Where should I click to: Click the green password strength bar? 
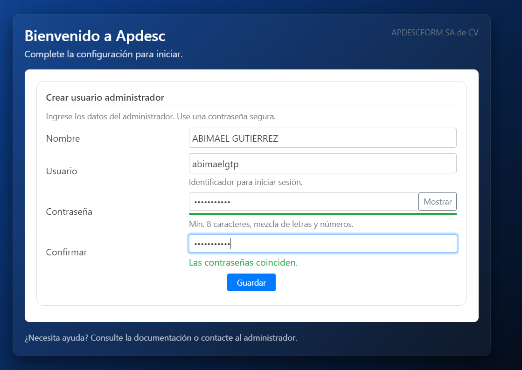[322, 213]
